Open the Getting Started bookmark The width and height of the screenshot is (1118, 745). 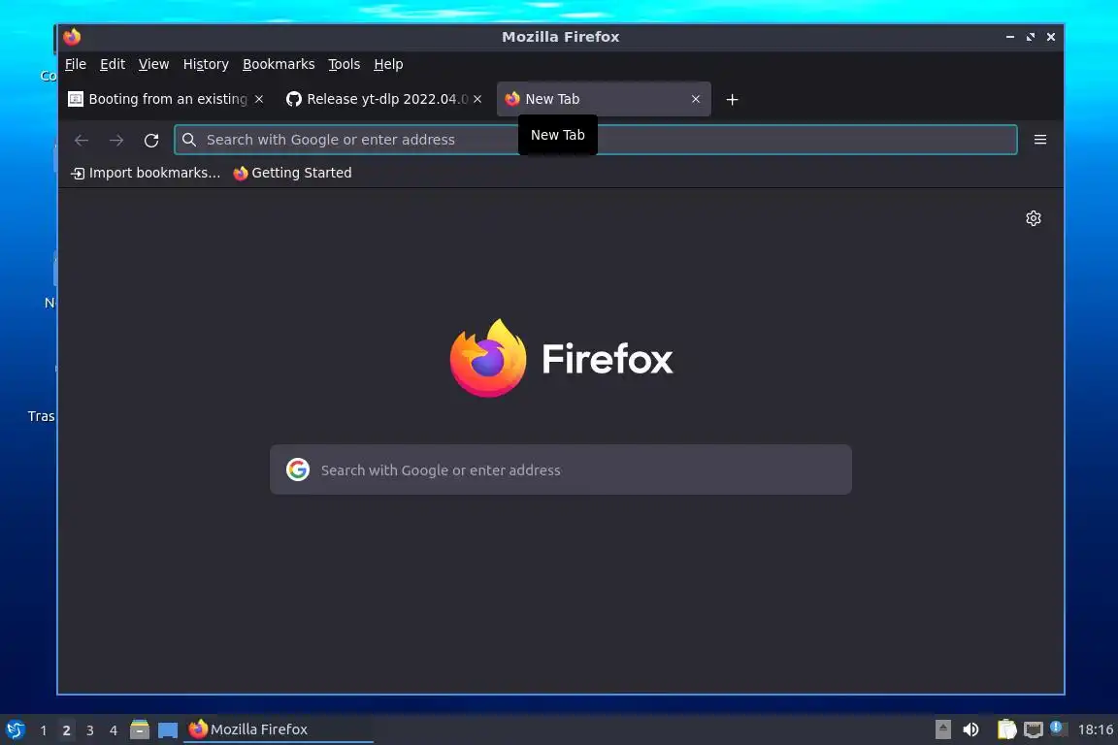pos(293,174)
